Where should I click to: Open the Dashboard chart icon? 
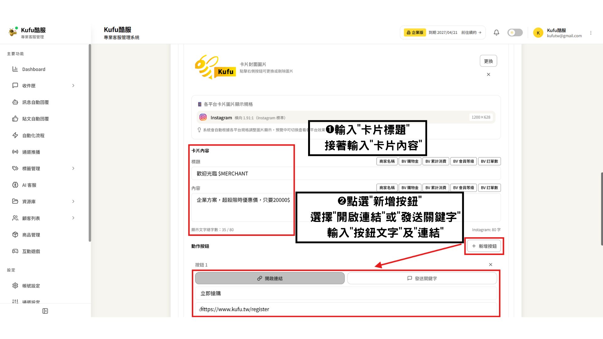pos(15,69)
